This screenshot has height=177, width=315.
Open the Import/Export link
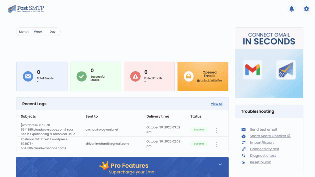click(262, 143)
